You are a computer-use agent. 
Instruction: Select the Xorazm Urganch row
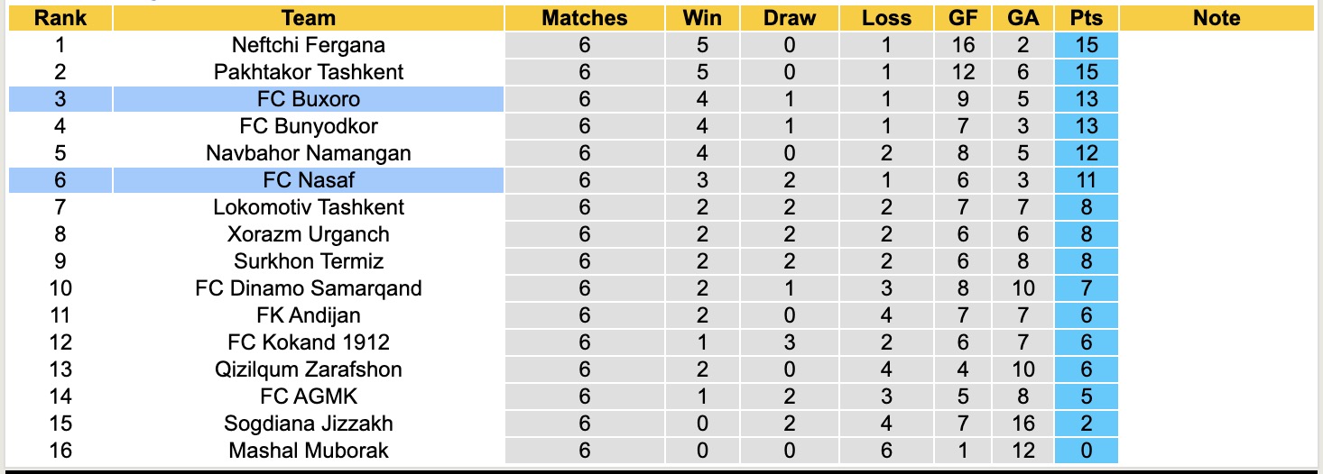pyautogui.click(x=308, y=234)
